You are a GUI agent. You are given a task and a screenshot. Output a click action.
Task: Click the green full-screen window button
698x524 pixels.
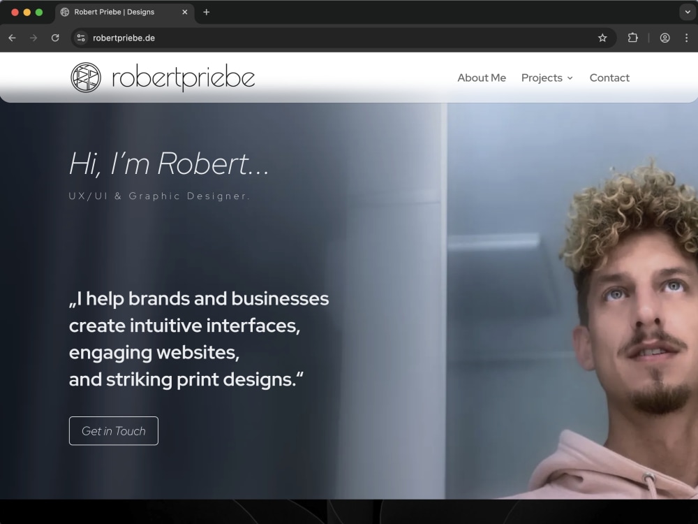[x=38, y=12]
